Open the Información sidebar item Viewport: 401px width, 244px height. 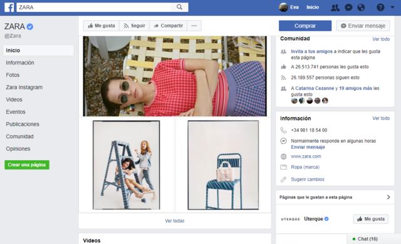20,63
